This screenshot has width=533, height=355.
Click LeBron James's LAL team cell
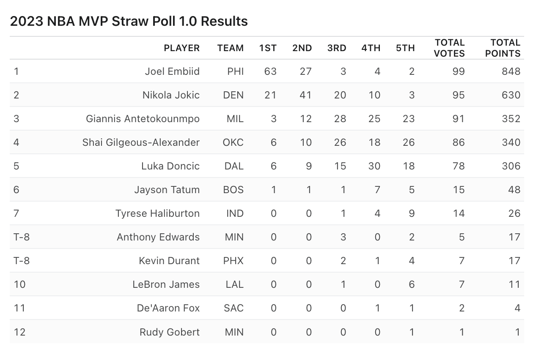click(x=234, y=284)
